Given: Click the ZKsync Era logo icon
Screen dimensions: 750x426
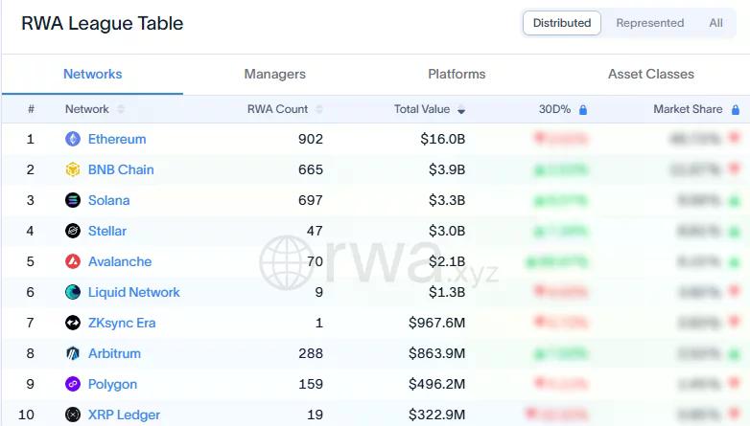Looking at the screenshot, I should (73, 323).
